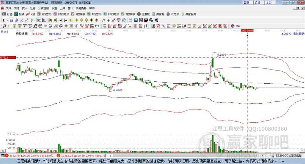Click the 客服 customer service button
This screenshot has width=305, height=164.
pyautogui.click(x=248, y=3)
